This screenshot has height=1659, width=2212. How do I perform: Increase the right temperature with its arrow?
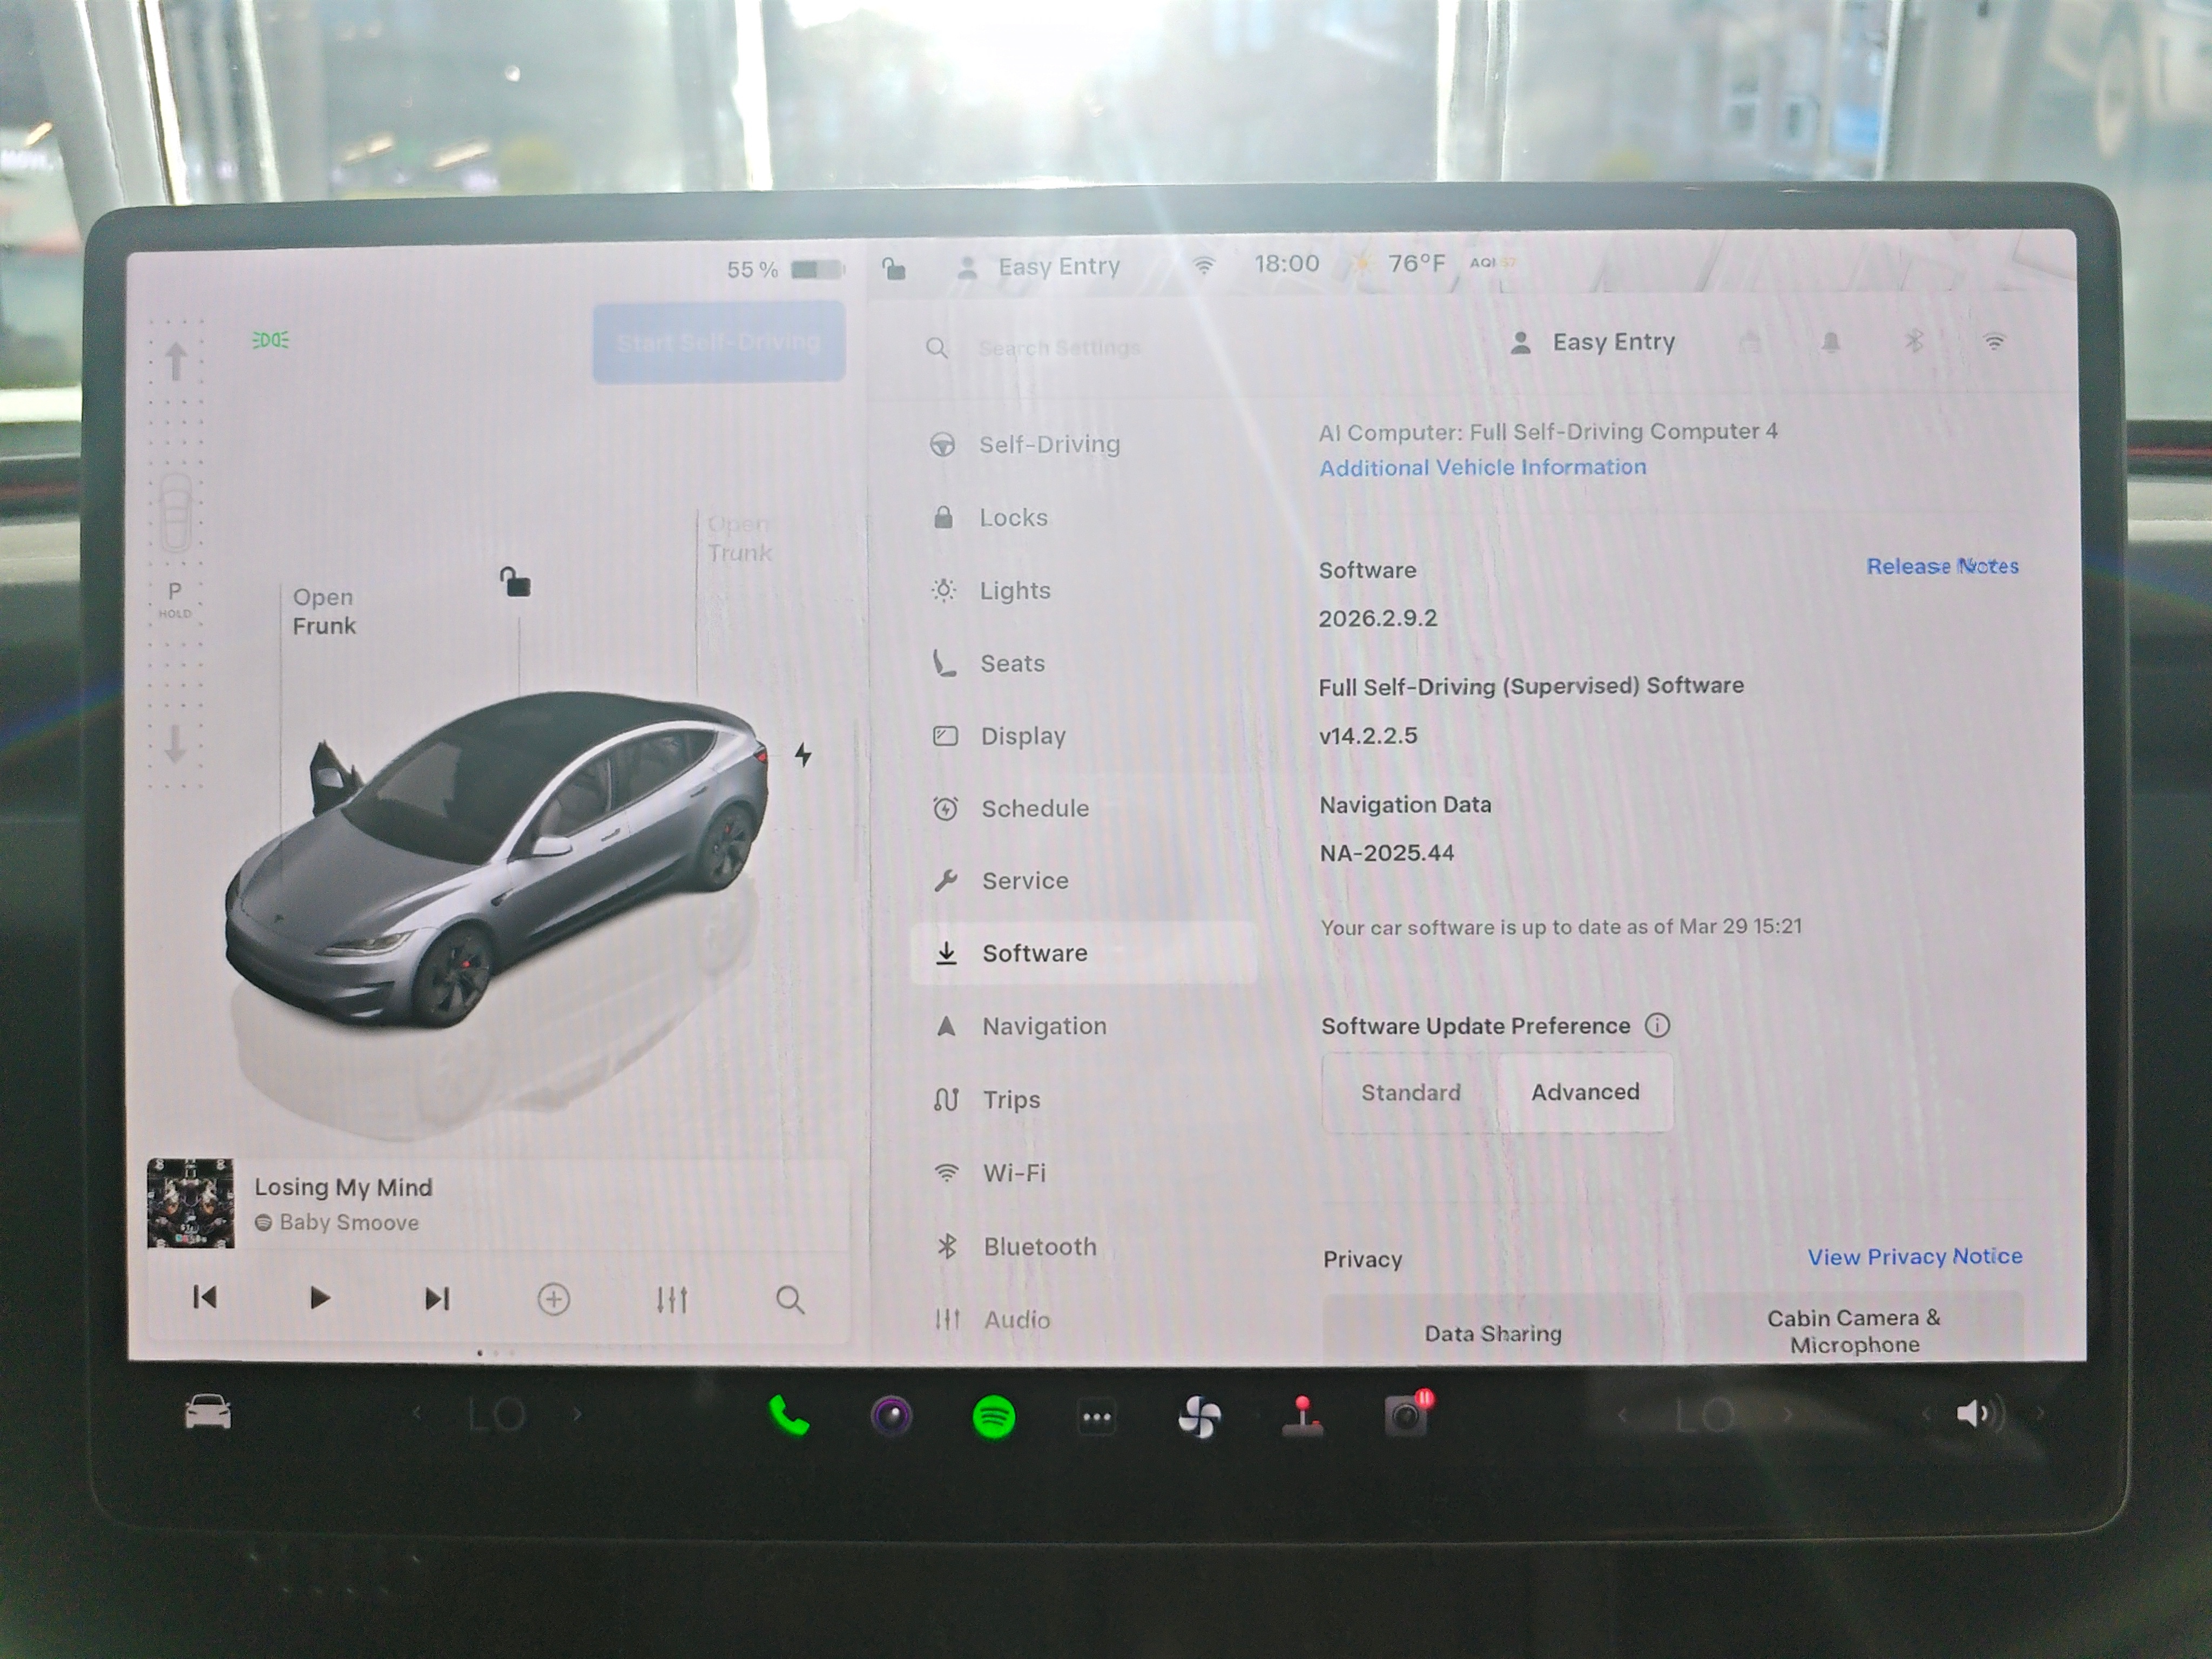pos(1788,1414)
